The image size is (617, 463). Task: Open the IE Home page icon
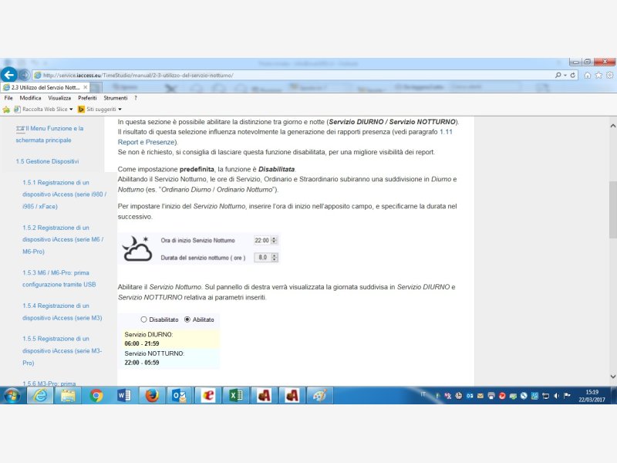click(x=588, y=75)
